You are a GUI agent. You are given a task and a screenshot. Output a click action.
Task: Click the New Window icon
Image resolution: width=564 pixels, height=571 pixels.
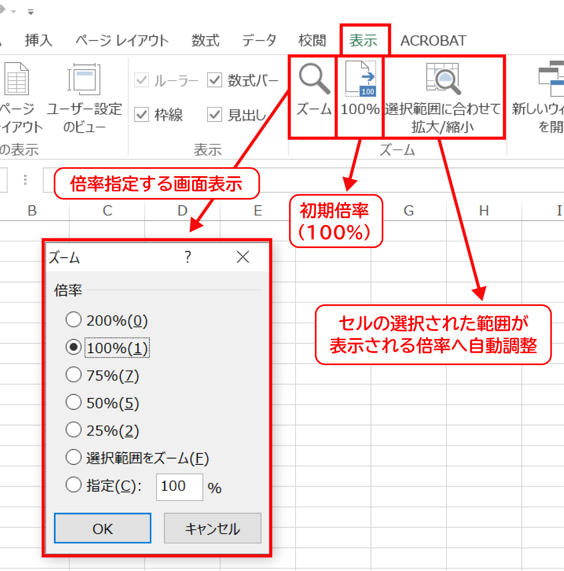[551, 79]
